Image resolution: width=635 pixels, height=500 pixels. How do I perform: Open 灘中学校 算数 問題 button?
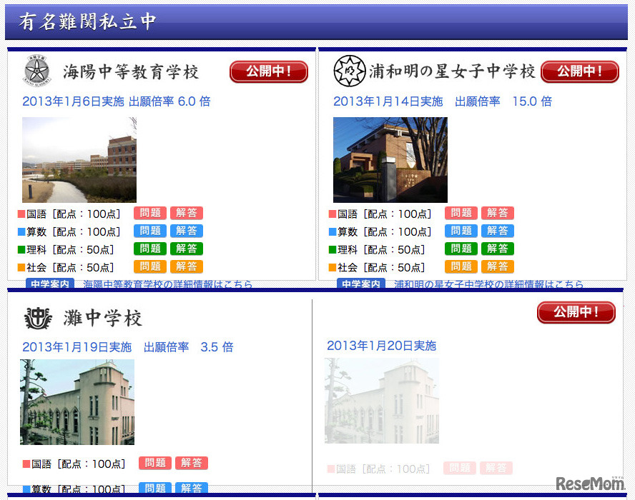[x=155, y=488]
